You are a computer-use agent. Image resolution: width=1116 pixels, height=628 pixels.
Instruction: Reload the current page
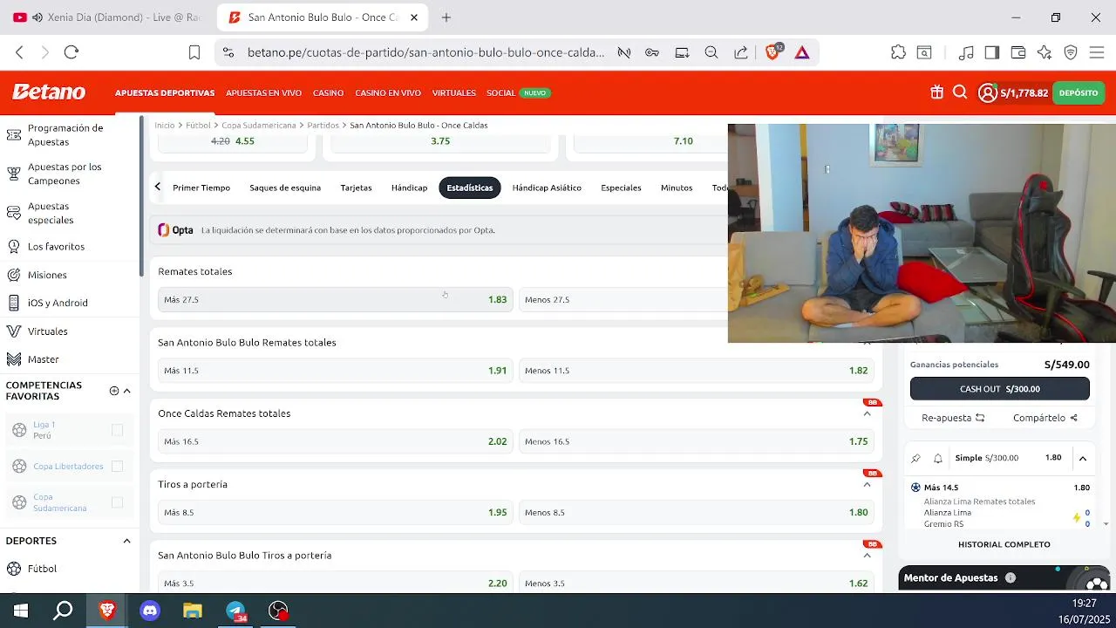[x=71, y=52]
